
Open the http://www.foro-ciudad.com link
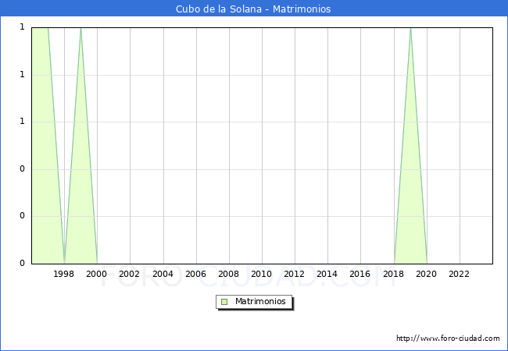448,339
